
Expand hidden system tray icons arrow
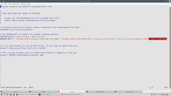point(159,95)
